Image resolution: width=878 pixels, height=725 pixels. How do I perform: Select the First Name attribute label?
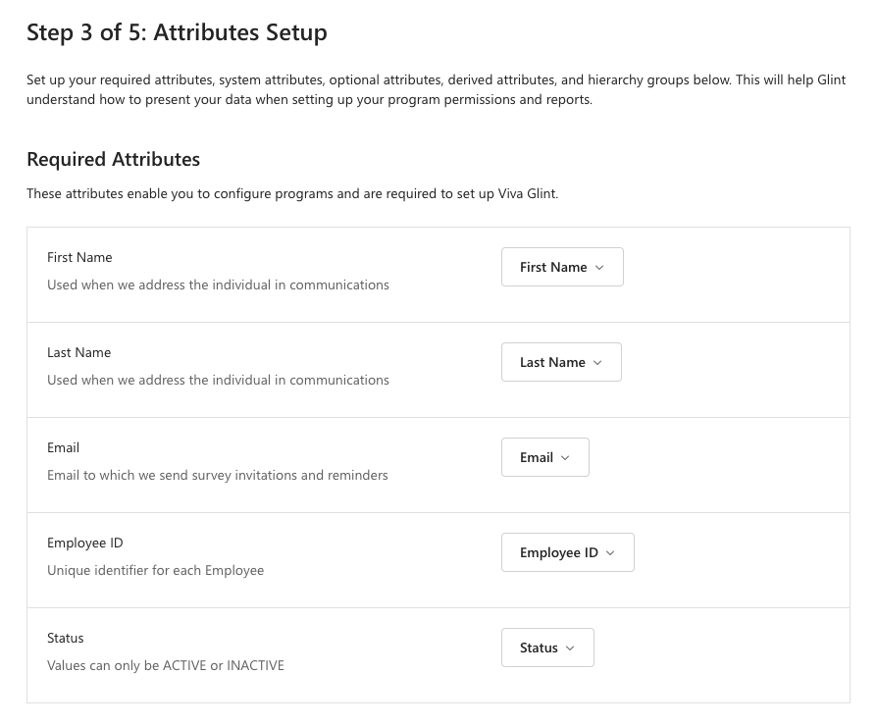pyautogui.click(x=79, y=256)
